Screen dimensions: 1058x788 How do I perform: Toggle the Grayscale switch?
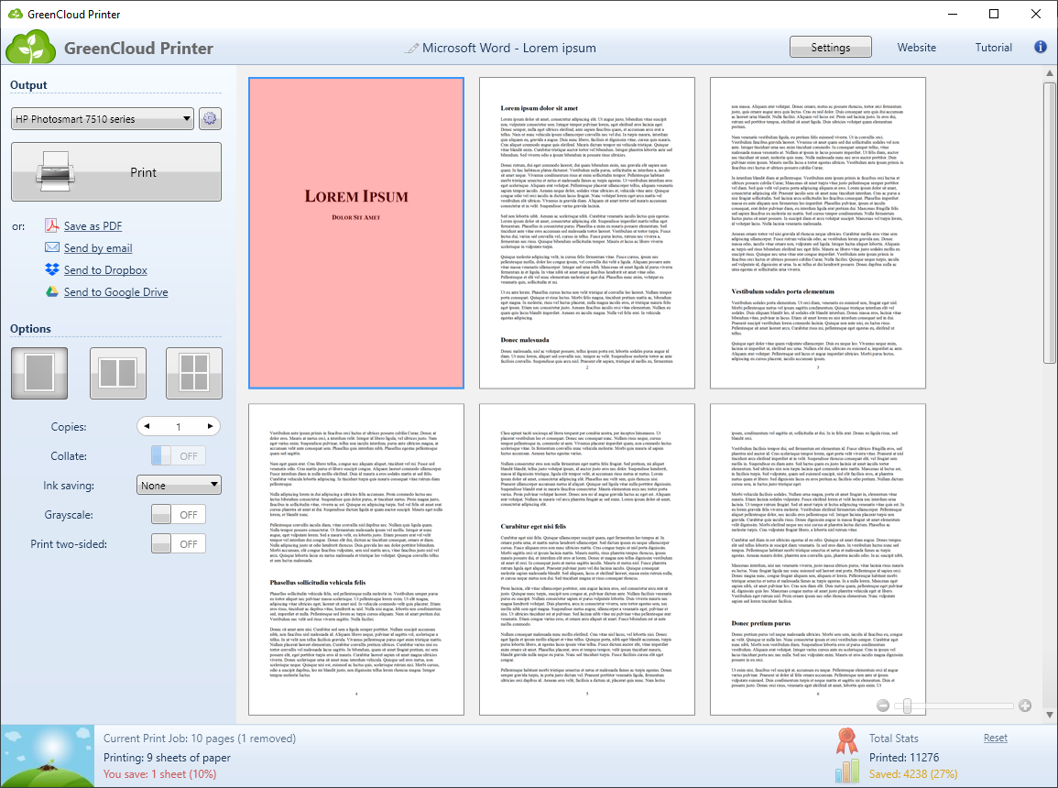click(x=178, y=515)
